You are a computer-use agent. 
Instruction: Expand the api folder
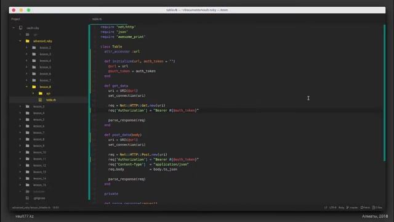click(x=33, y=93)
